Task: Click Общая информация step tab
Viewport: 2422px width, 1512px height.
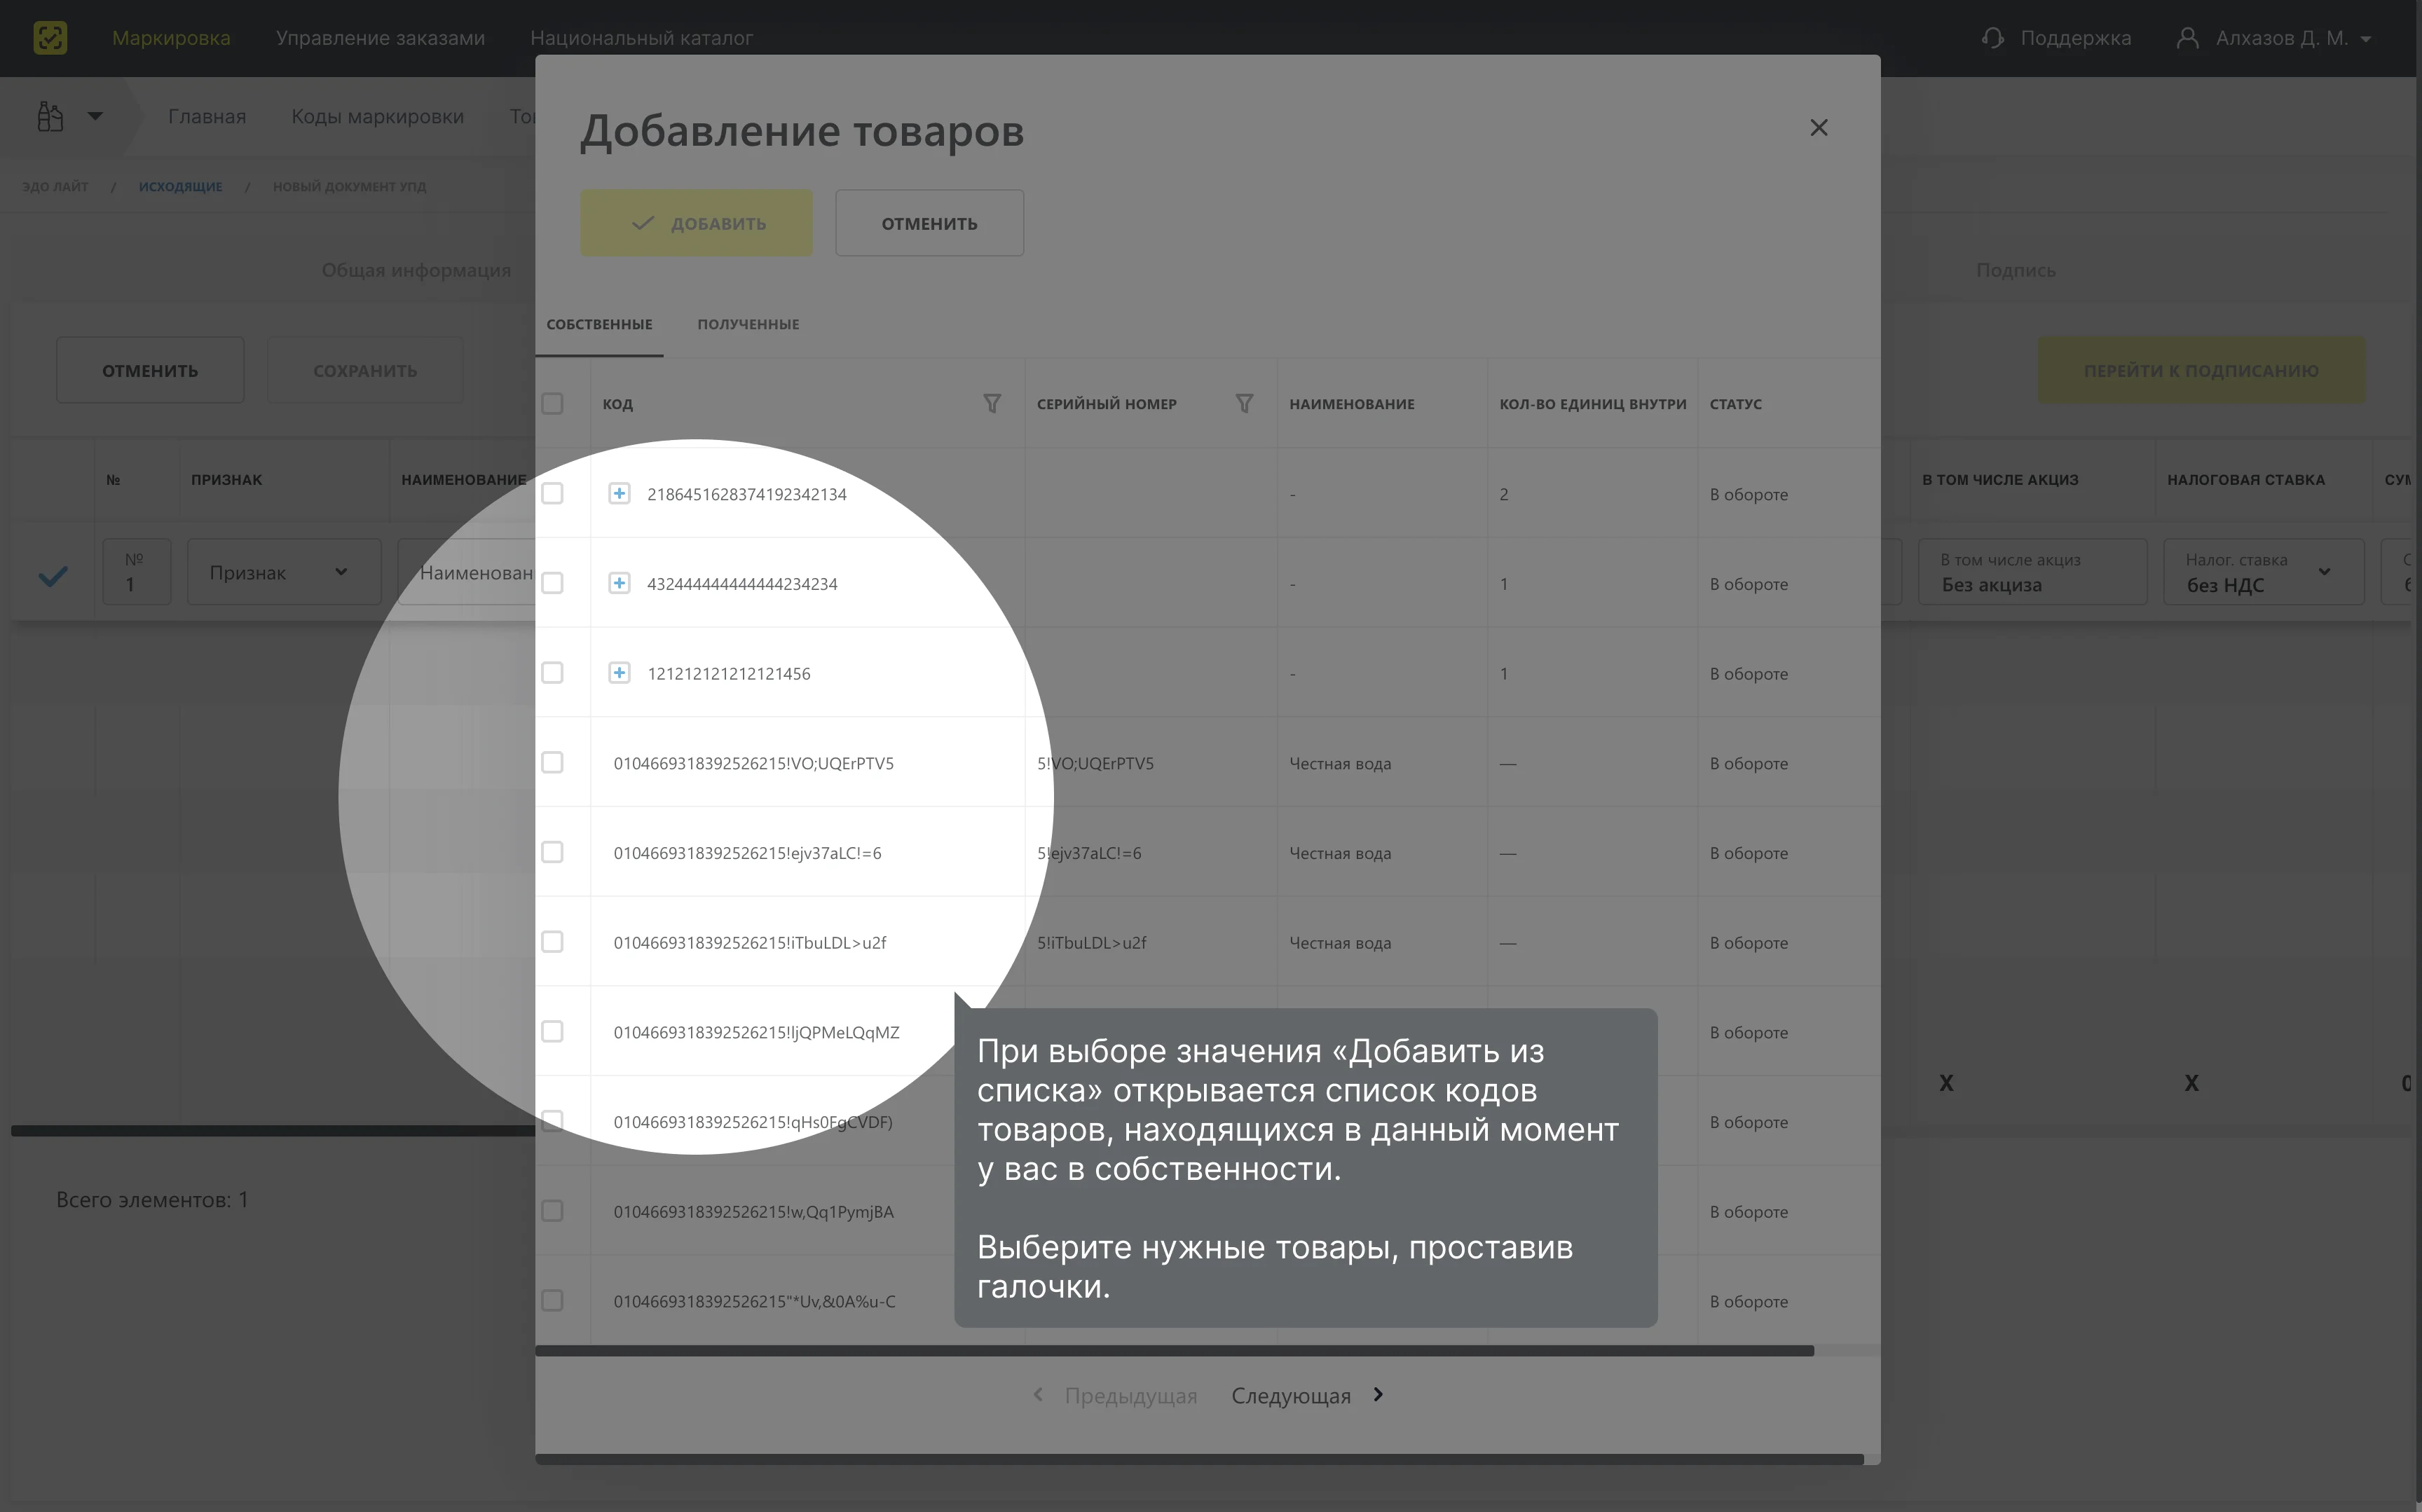Action: [x=416, y=270]
